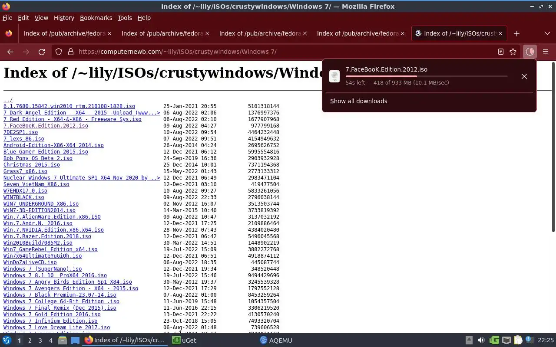This screenshot has width=556, height=347.
Task: Open the Lubuntu start menu bird icon
Action: 7,340
